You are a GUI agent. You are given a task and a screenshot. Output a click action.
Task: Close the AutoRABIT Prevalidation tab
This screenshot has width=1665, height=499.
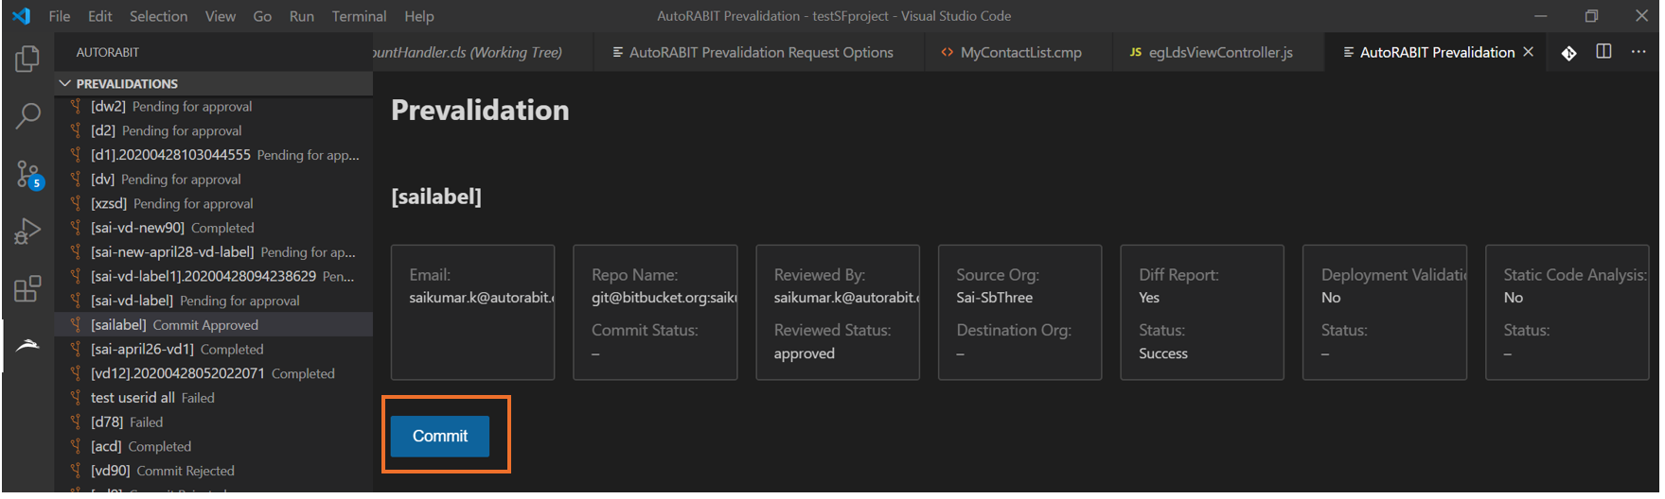[x=1529, y=52]
